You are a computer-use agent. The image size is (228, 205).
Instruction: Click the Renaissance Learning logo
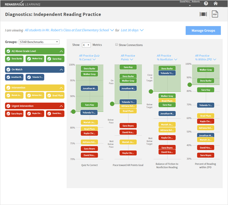pyautogui.click(x=22, y=4)
